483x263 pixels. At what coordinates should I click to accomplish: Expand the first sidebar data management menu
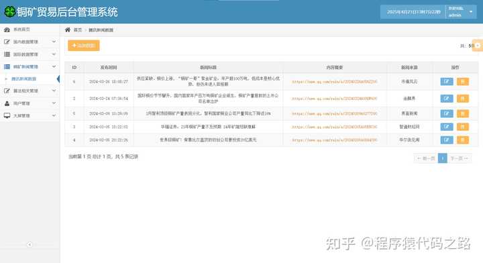click(30, 42)
